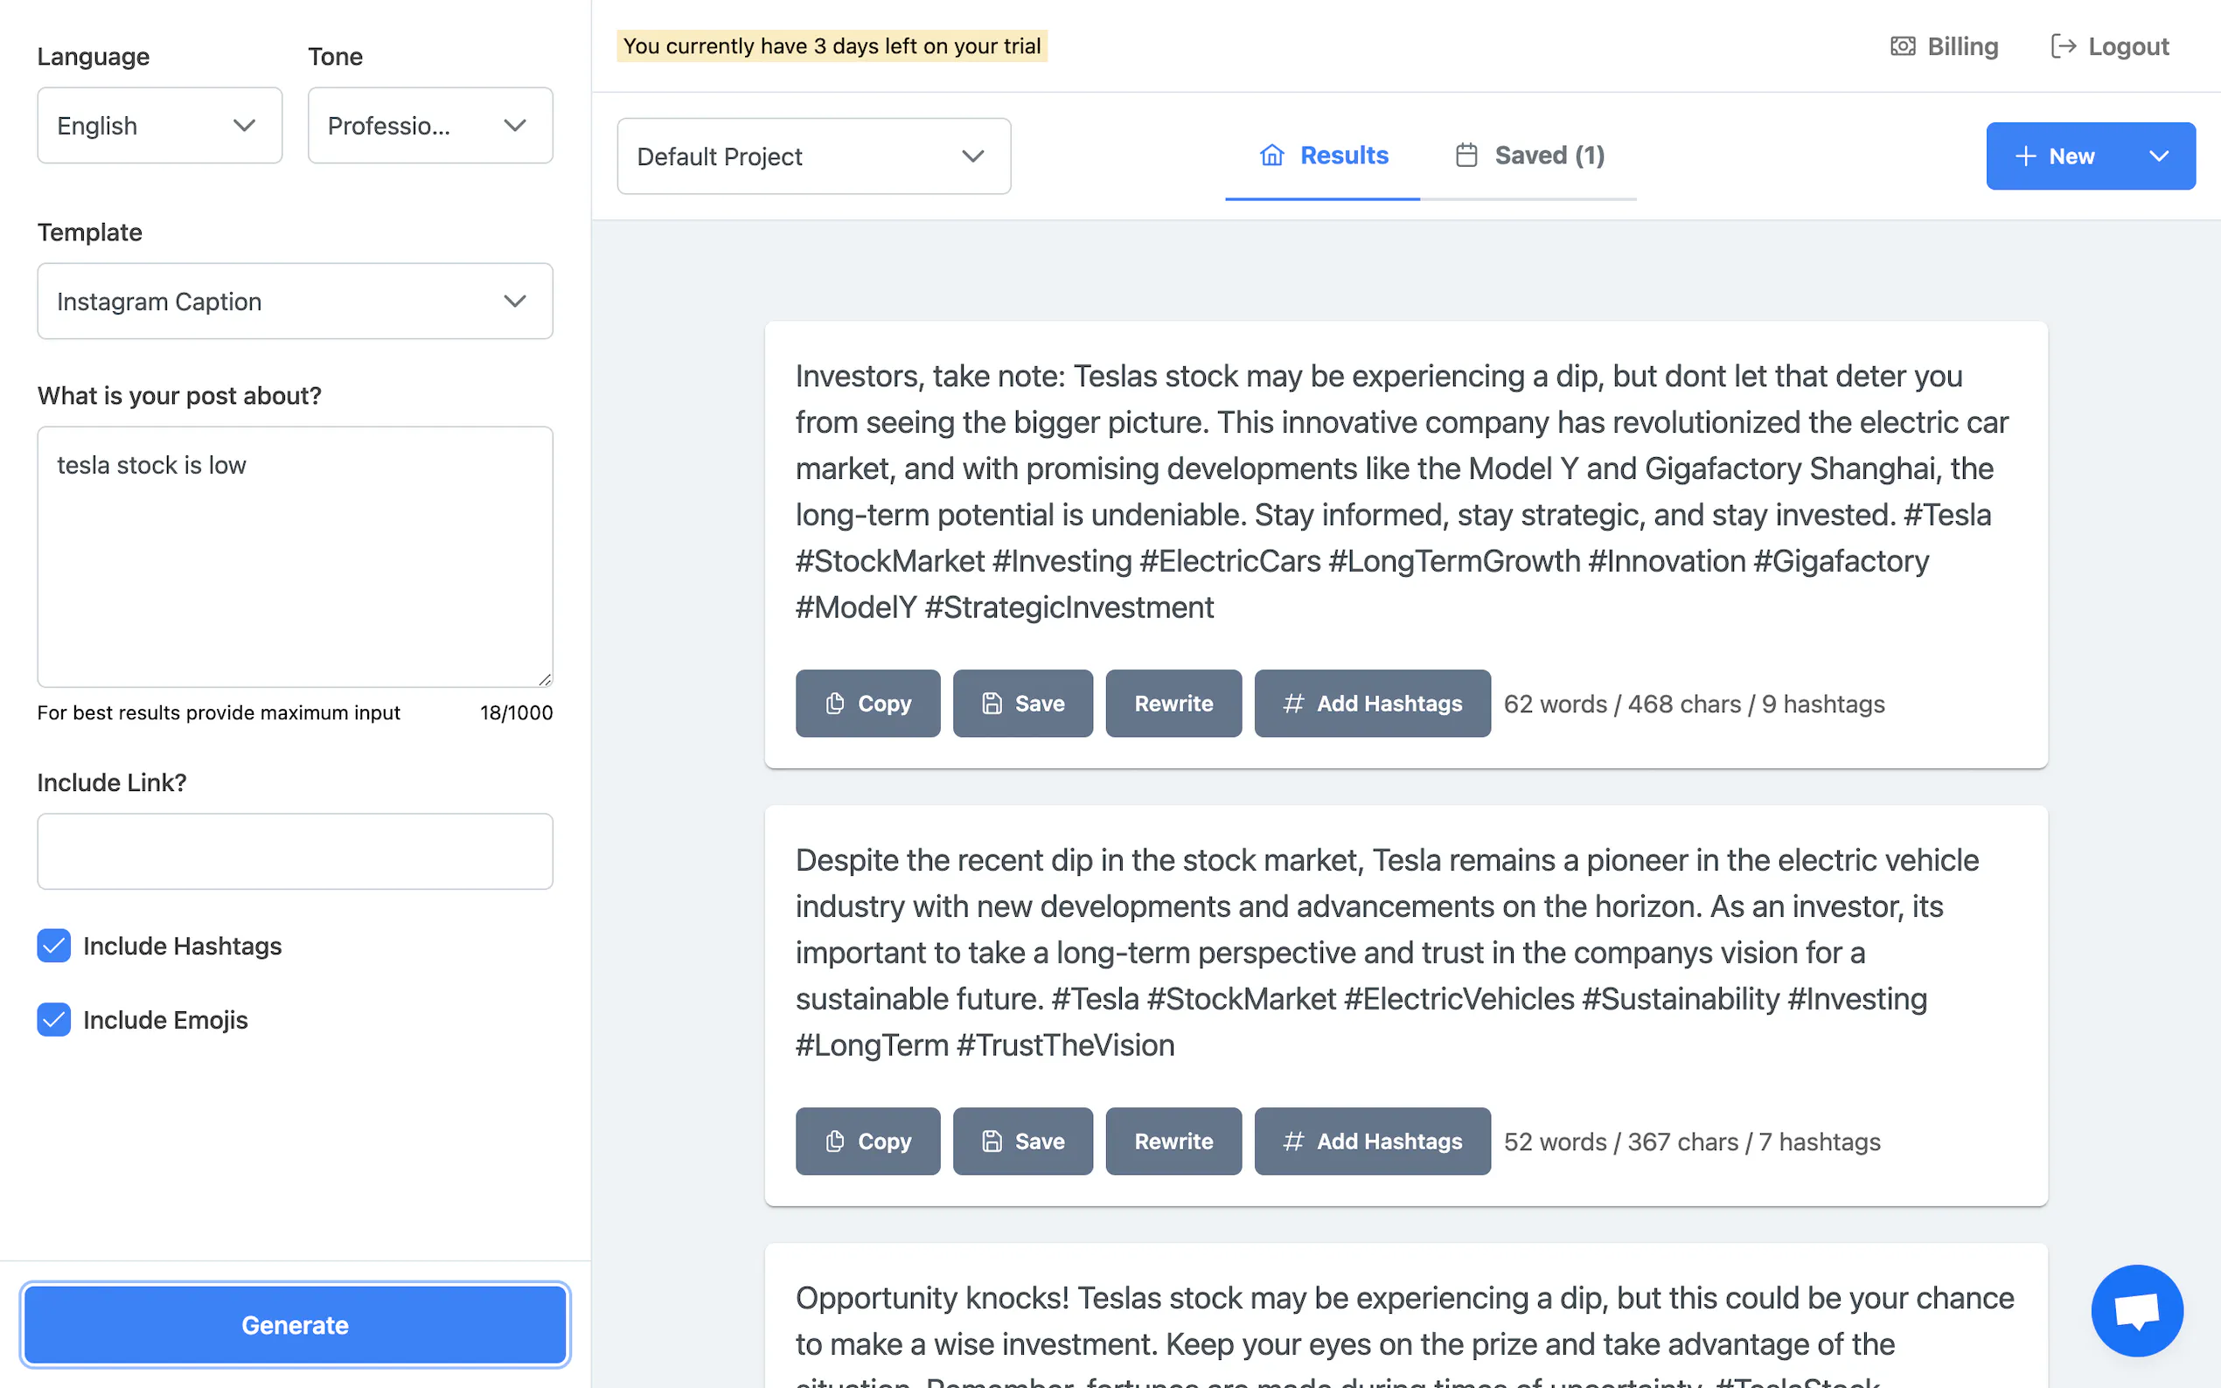
Task: Switch to the Saved (1) tab
Action: (1529, 156)
